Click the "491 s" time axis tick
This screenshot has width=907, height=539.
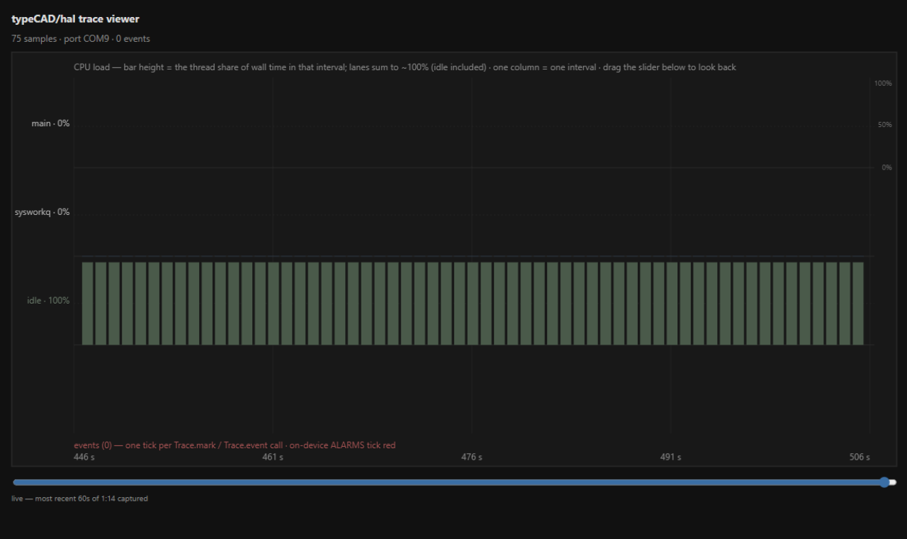(671, 457)
